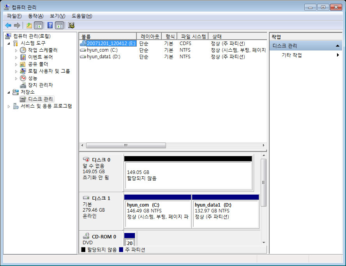Screen dimensions: 346x266
Task: Toggle the Show/Hide Console Tree icon
Action: point(39,26)
